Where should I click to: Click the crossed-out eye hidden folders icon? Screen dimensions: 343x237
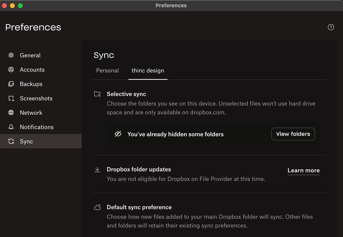[118, 134]
